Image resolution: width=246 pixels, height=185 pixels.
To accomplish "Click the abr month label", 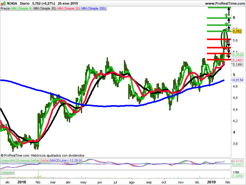I will [x=68, y=182].
